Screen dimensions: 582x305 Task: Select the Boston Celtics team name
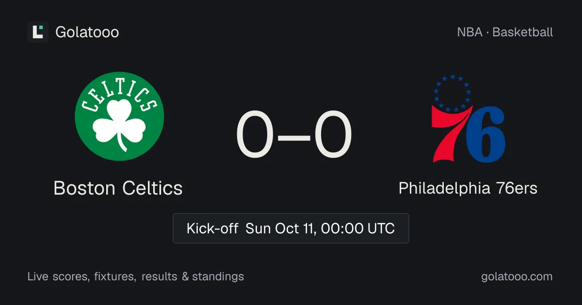(x=118, y=188)
